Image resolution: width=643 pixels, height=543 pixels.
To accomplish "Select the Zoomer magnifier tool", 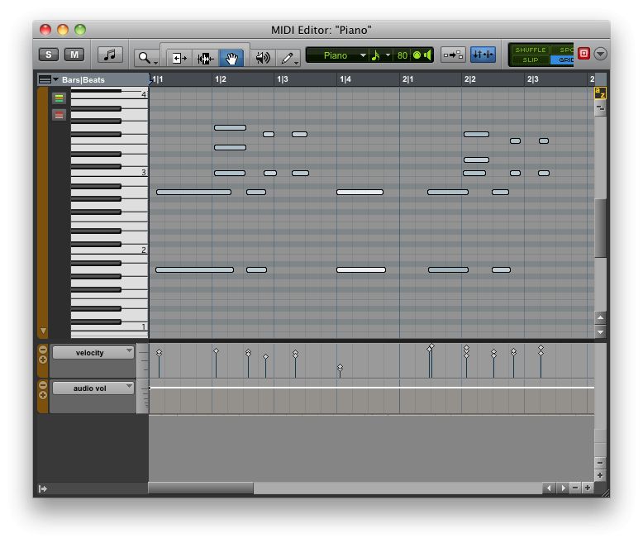I will 145,57.
